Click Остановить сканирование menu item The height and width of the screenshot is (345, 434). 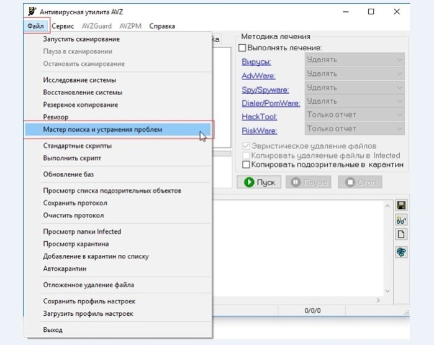pyautogui.click(x=118, y=64)
